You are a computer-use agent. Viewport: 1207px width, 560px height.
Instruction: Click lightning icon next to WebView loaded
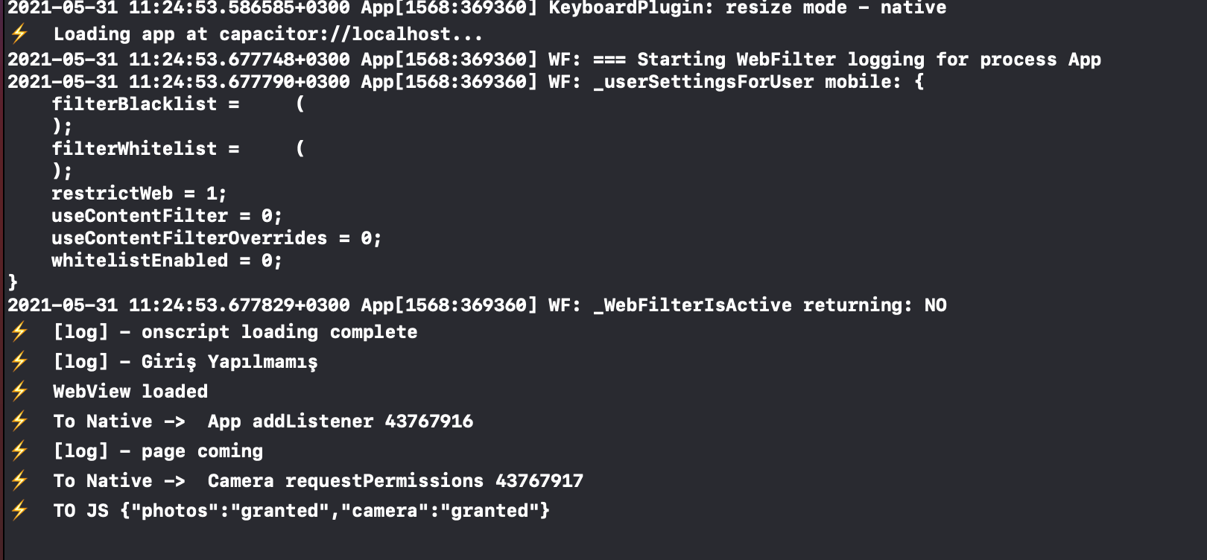click(19, 391)
